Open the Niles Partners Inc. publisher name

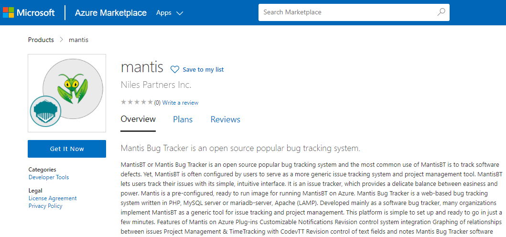point(156,85)
